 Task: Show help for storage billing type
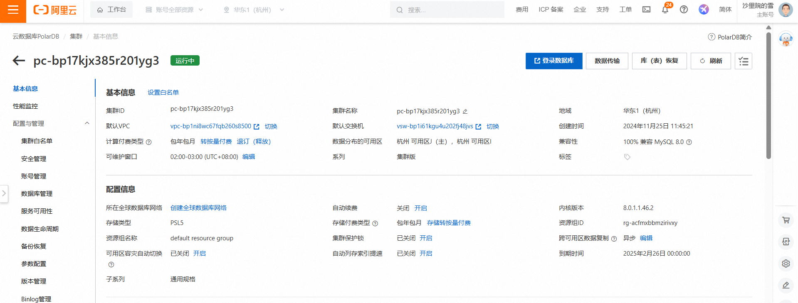point(375,223)
